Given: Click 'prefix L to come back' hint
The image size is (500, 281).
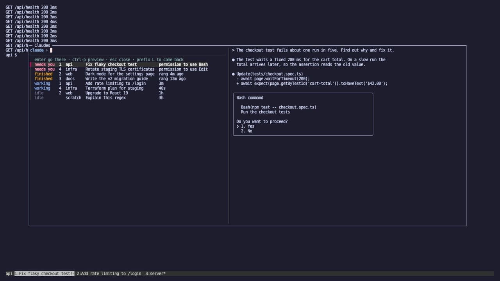Looking at the screenshot, I should (160, 60).
